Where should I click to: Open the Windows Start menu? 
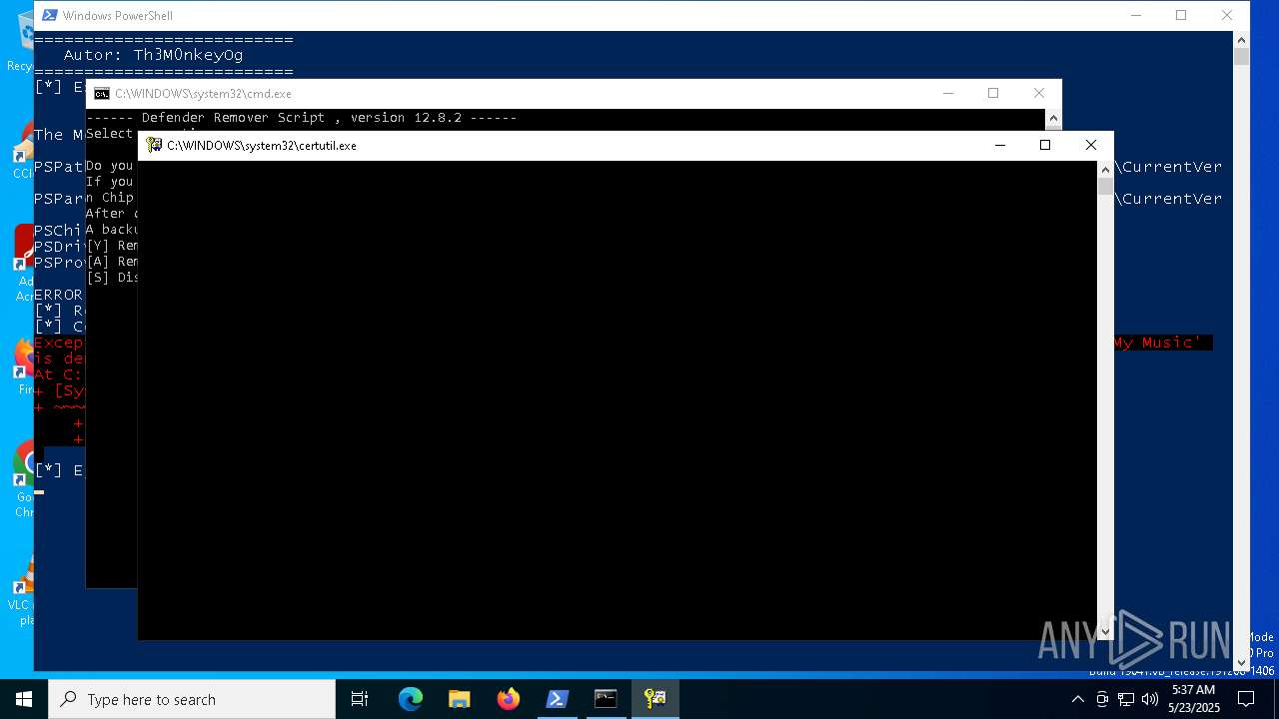point(24,699)
